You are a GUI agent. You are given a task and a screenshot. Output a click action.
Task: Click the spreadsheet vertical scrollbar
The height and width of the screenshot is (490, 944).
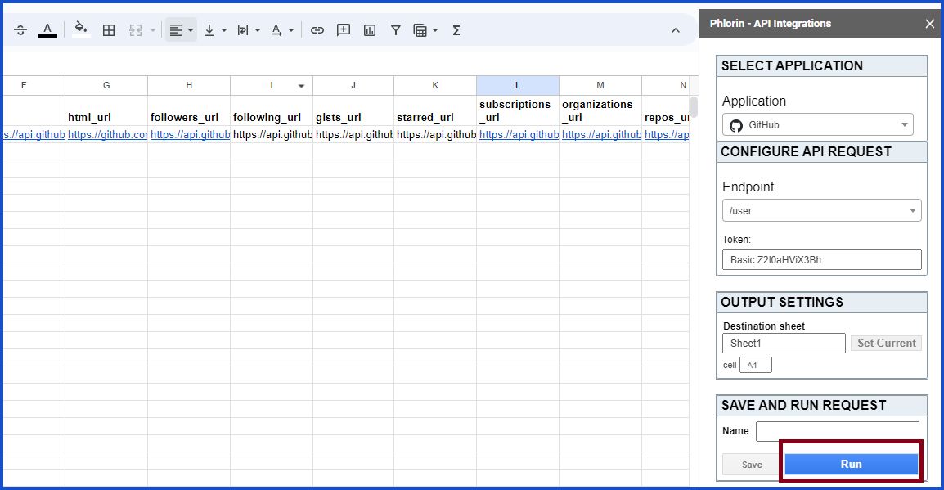point(694,107)
